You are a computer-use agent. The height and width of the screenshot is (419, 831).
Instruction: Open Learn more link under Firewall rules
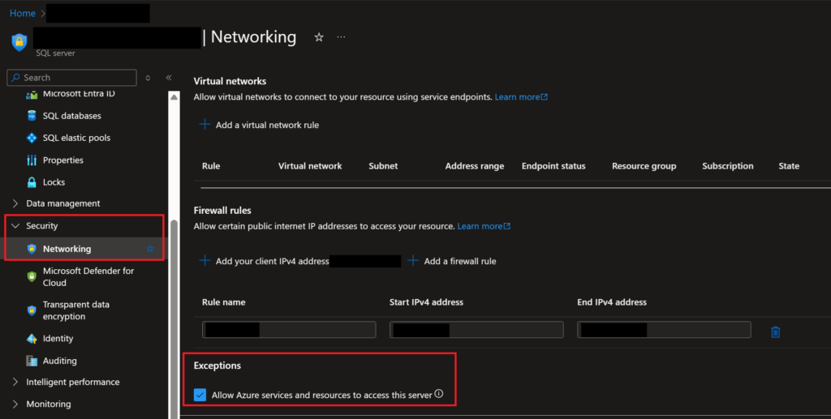coord(484,226)
